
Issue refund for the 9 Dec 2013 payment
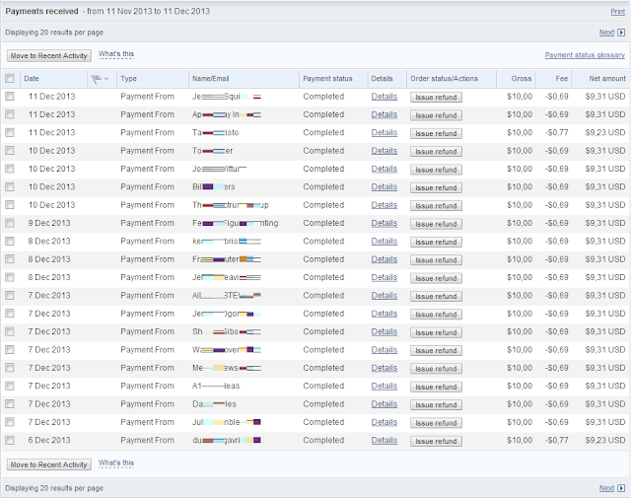pyautogui.click(x=436, y=224)
